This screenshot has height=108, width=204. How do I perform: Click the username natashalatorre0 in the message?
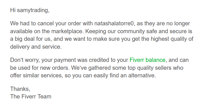pos(114,23)
